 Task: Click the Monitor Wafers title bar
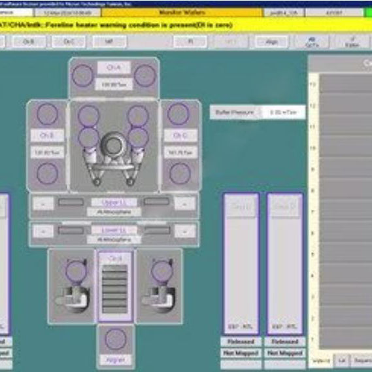(182, 12)
